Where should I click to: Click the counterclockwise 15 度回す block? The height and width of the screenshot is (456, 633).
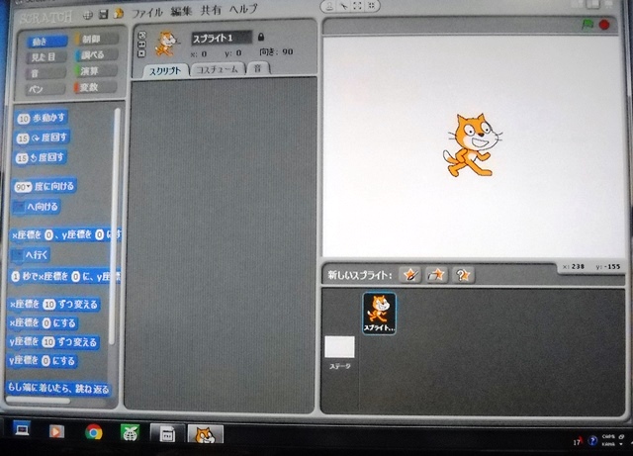point(41,157)
